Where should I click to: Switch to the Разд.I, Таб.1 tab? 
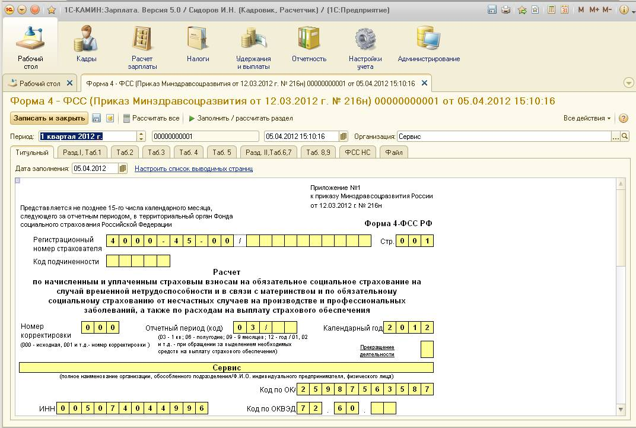click(82, 153)
